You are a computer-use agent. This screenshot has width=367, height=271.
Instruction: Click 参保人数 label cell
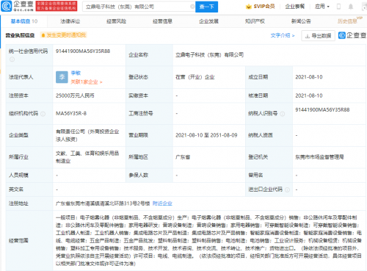(x=149, y=176)
